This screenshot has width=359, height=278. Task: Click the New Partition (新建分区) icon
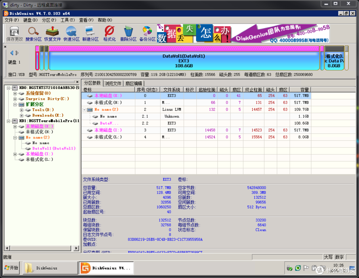(x=90, y=34)
